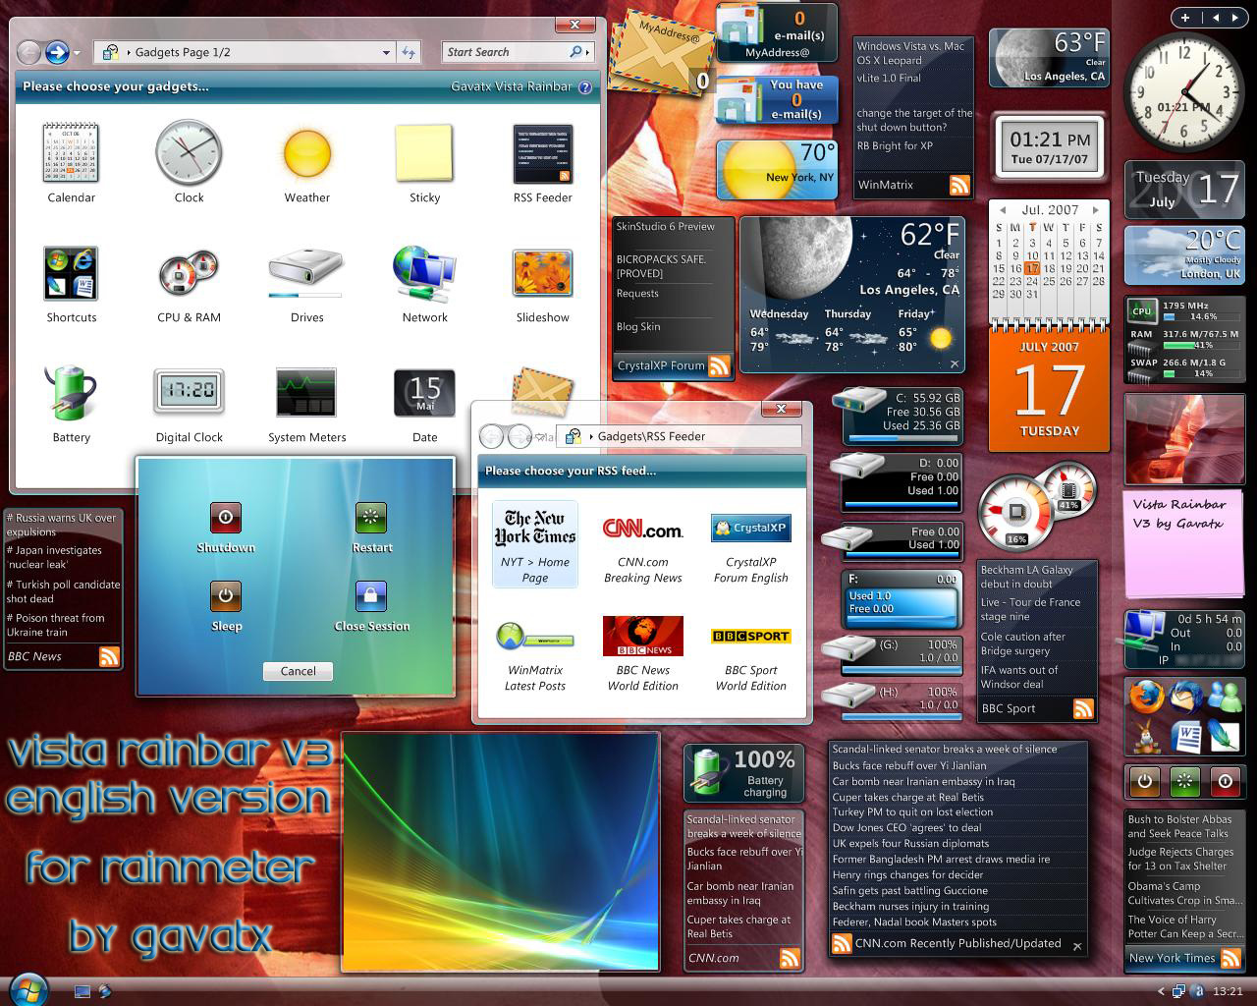
Task: Pick the Drives gadget icon
Action: [306, 273]
